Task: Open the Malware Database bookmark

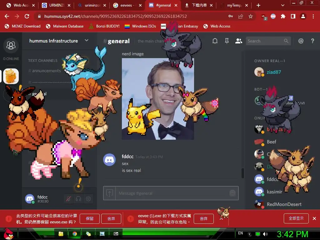Action: click(x=65, y=26)
